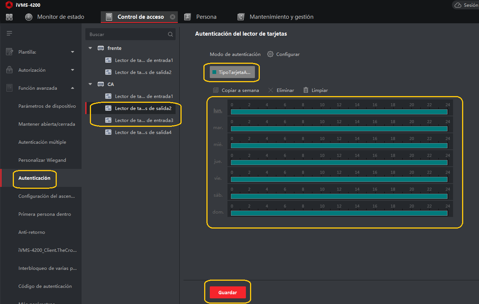
Task: Click the search magnifier icon in Buscar
Action: point(170,34)
